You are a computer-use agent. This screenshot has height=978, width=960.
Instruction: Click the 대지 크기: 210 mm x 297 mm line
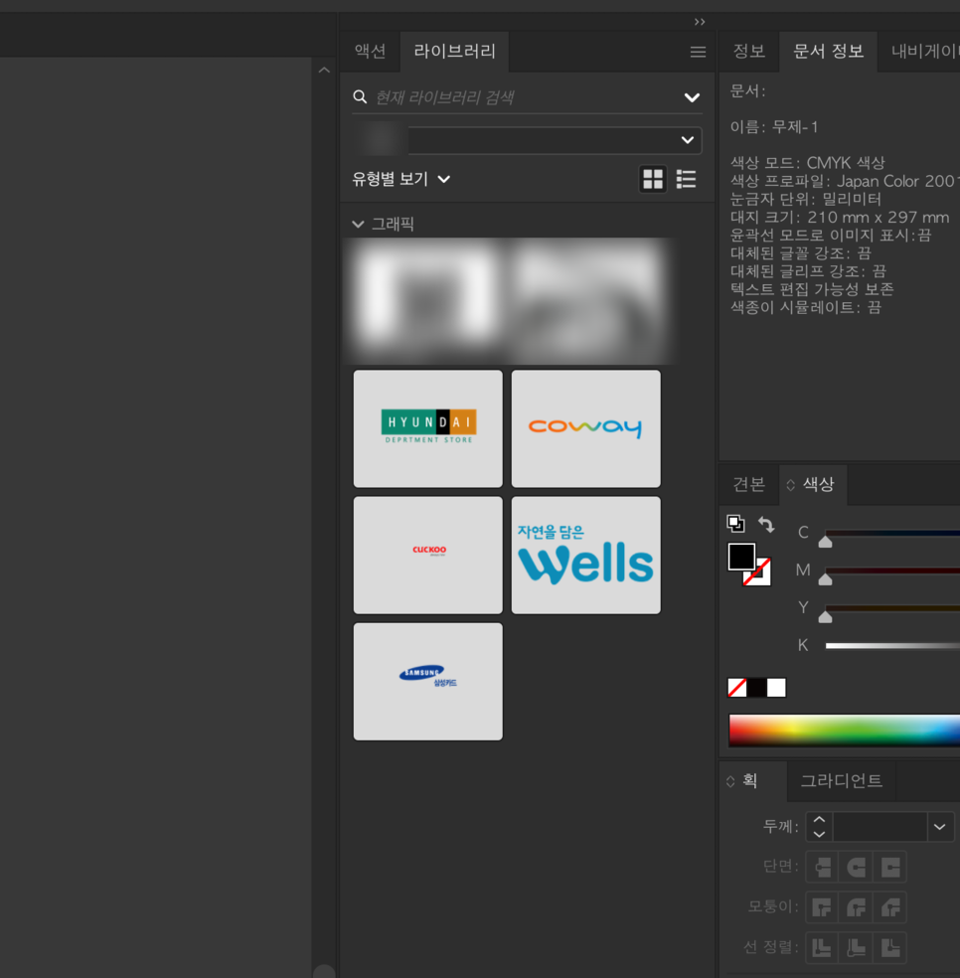coord(840,217)
